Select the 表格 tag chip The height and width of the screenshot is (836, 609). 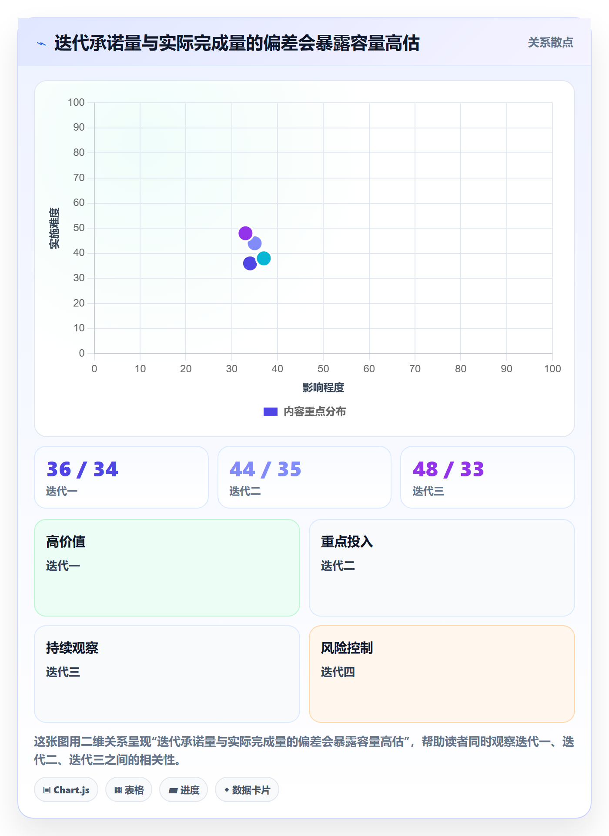[129, 789]
